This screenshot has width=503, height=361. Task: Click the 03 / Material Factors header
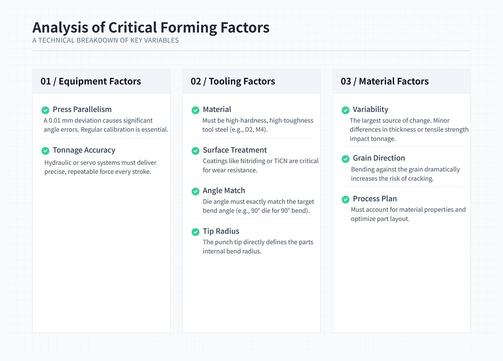pyautogui.click(x=385, y=81)
